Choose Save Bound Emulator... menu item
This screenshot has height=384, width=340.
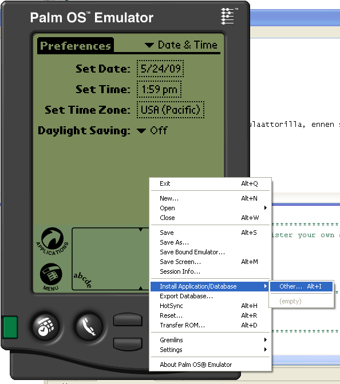[x=211, y=252]
